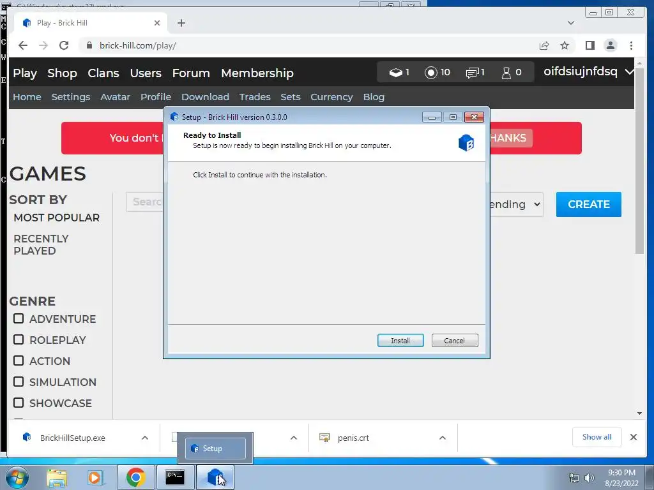Open Chrome profile avatar
Screen dimensions: 654x490
click(610, 45)
